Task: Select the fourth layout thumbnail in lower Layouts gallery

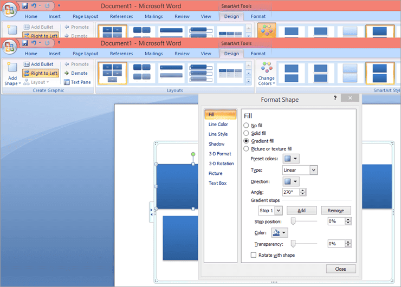Action: point(201,73)
